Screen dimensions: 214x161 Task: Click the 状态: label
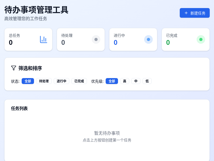[15, 81]
